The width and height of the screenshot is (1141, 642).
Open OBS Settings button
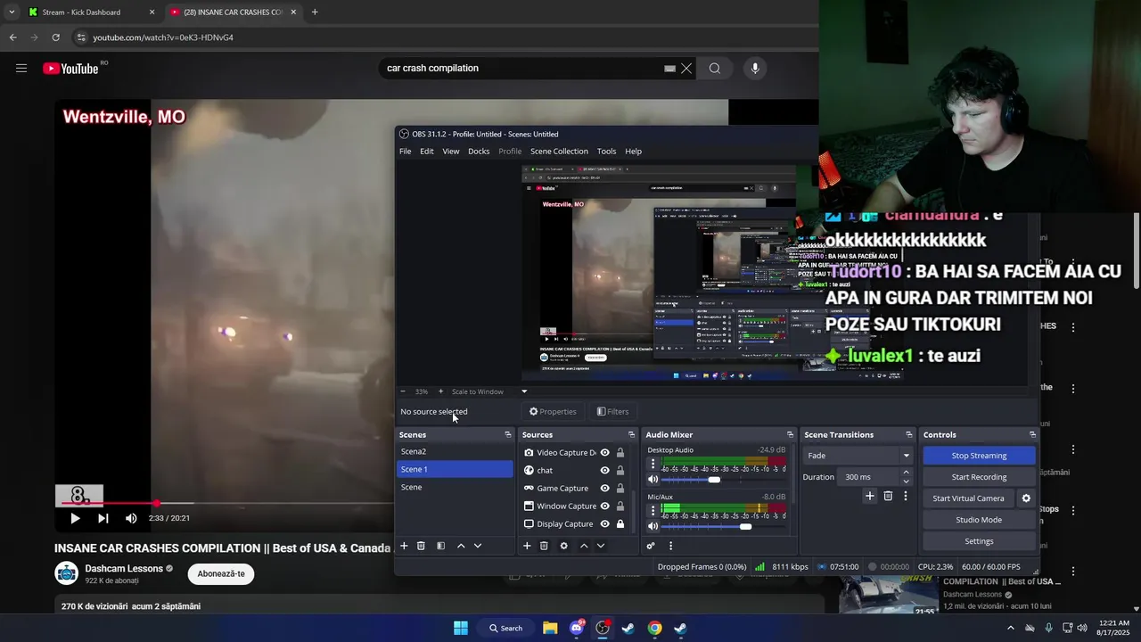979,541
